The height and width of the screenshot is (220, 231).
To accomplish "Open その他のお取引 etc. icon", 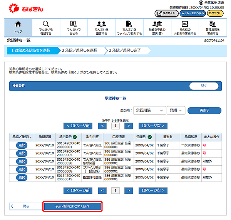I will click(x=185, y=24).
